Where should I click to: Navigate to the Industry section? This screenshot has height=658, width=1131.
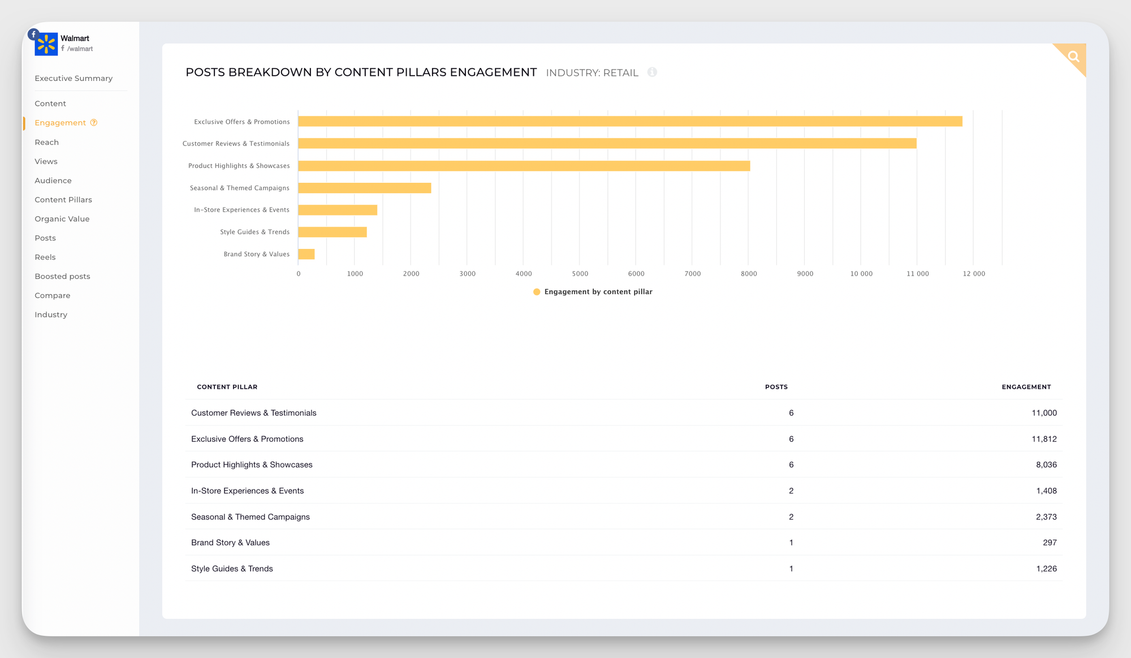pos(51,314)
